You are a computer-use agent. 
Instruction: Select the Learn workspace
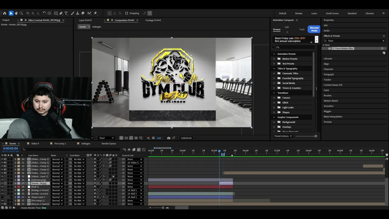click(x=314, y=13)
